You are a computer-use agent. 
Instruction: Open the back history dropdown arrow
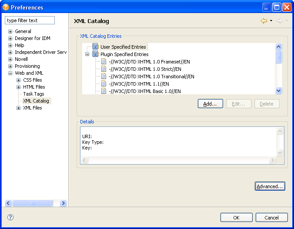[x=271, y=20]
